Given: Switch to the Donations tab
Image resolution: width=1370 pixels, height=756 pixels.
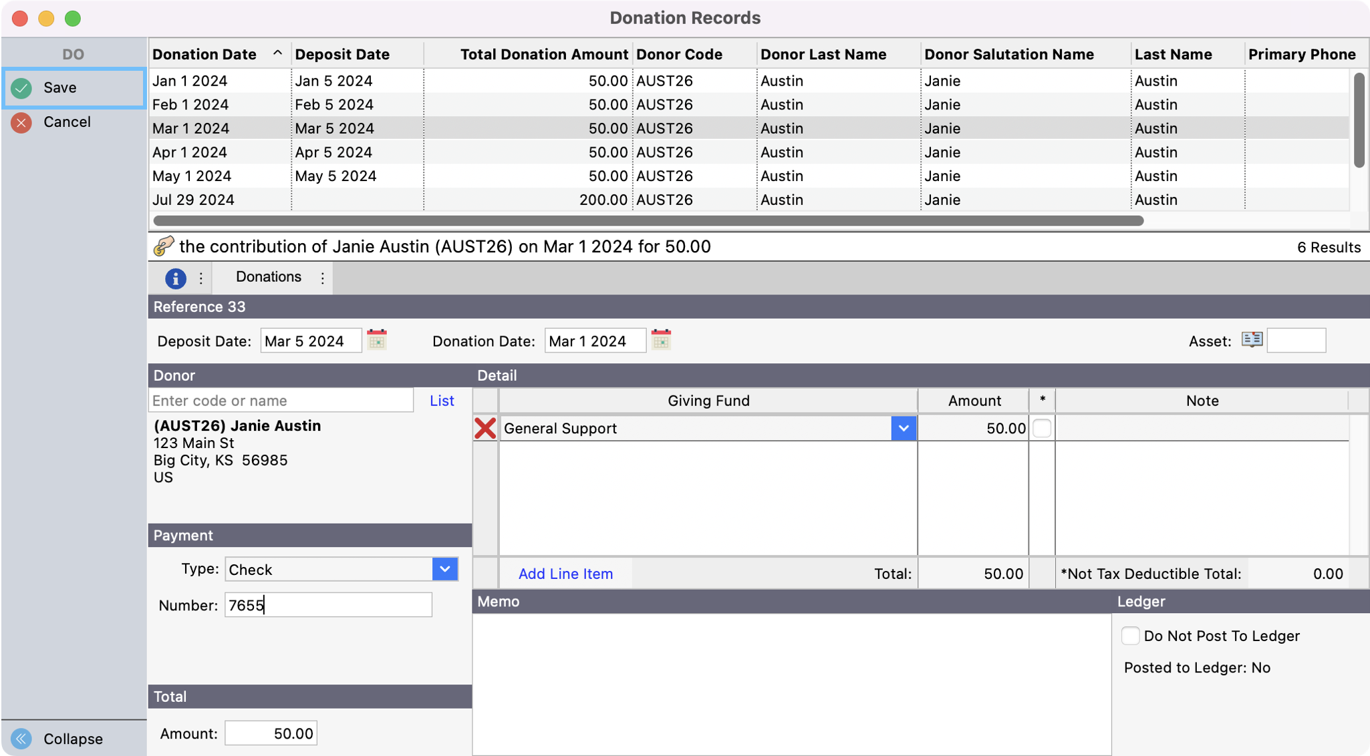Looking at the screenshot, I should coord(268,277).
